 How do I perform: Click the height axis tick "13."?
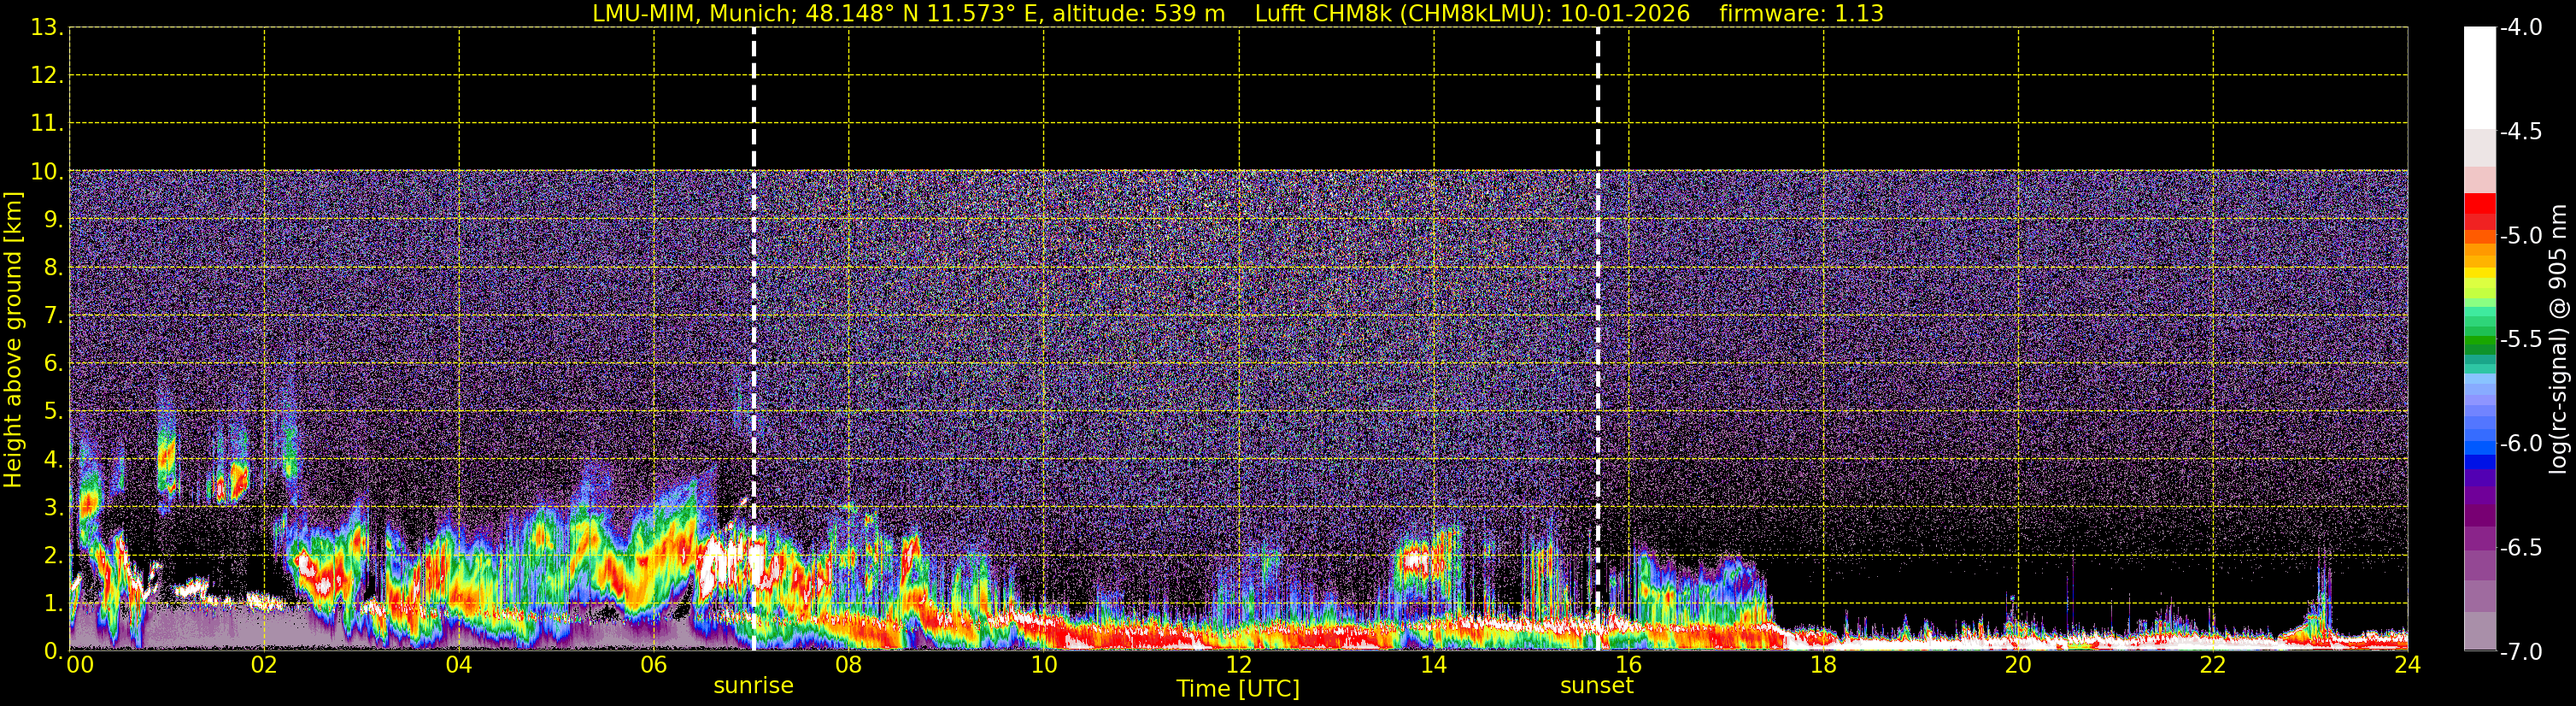pyautogui.click(x=47, y=27)
